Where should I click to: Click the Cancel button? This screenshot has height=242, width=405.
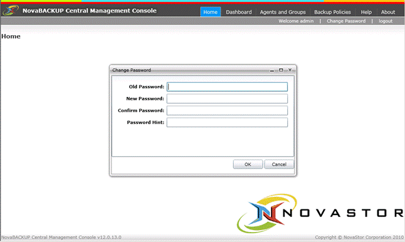(x=279, y=164)
